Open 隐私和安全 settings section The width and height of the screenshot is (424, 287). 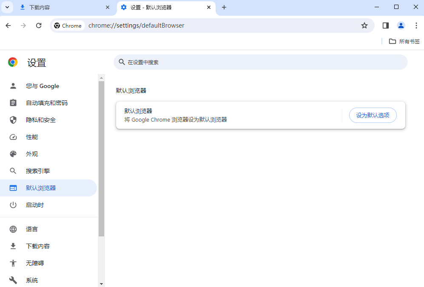(x=41, y=120)
